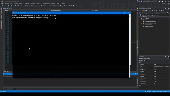Focus the Solution Explorer search field
The width and height of the screenshot is (170, 96).
[x=153, y=13]
